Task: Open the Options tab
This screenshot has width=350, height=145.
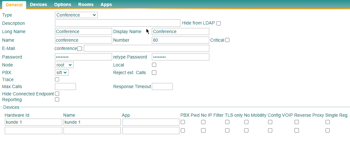Action: (63, 4)
